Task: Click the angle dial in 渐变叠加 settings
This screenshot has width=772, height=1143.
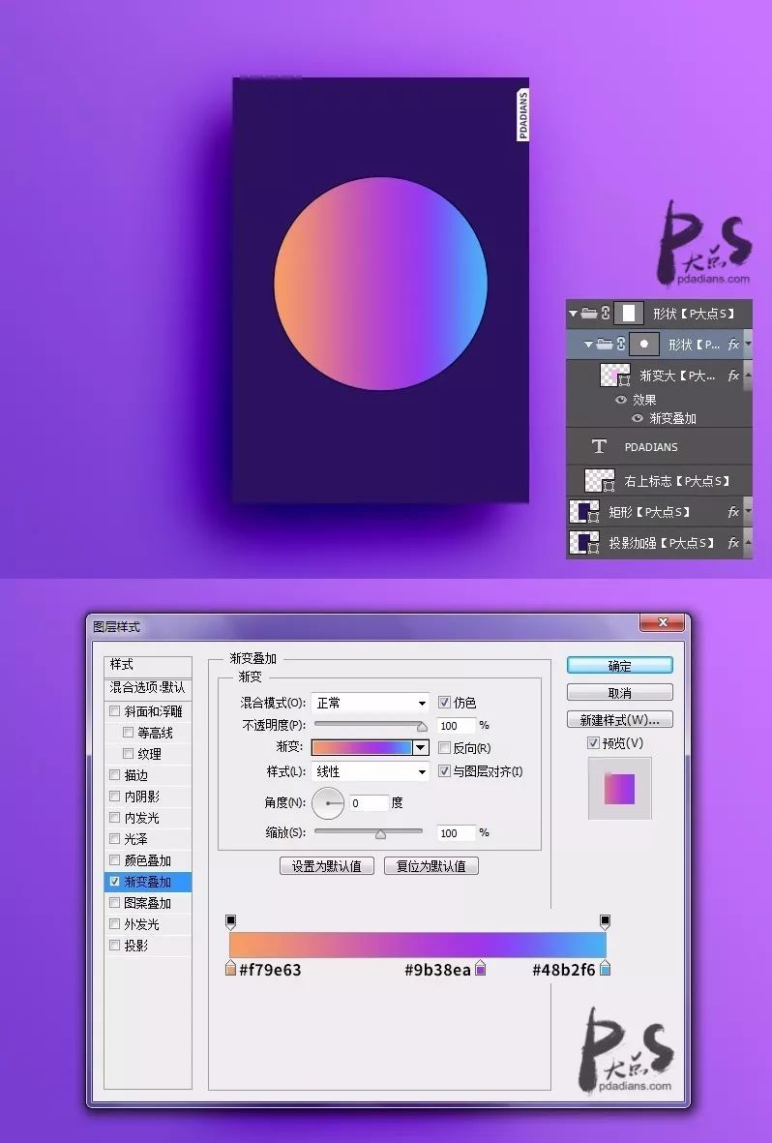Action: [x=328, y=803]
